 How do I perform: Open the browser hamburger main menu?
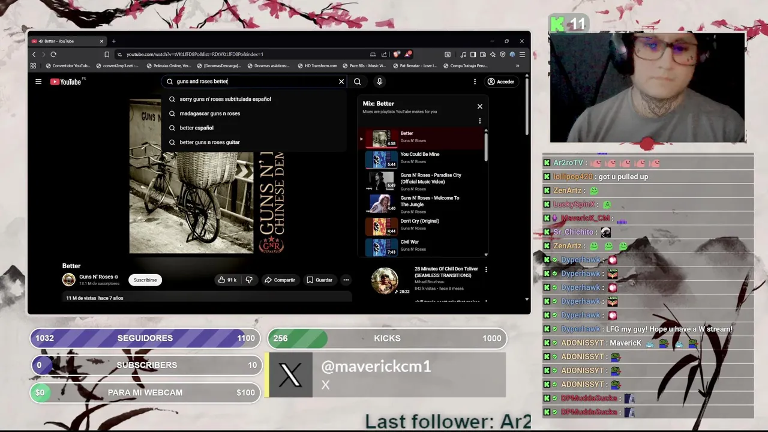click(522, 54)
